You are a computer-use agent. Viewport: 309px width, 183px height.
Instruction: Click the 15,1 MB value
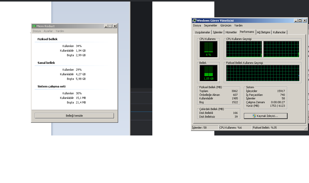coord(81,98)
